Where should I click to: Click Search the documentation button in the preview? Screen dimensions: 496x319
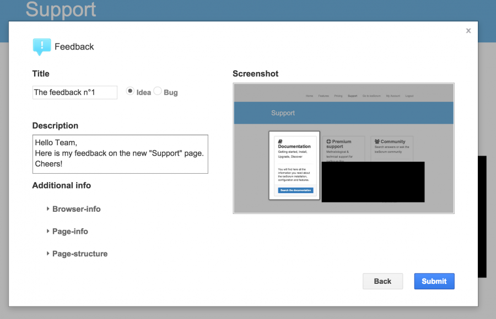[296, 190]
